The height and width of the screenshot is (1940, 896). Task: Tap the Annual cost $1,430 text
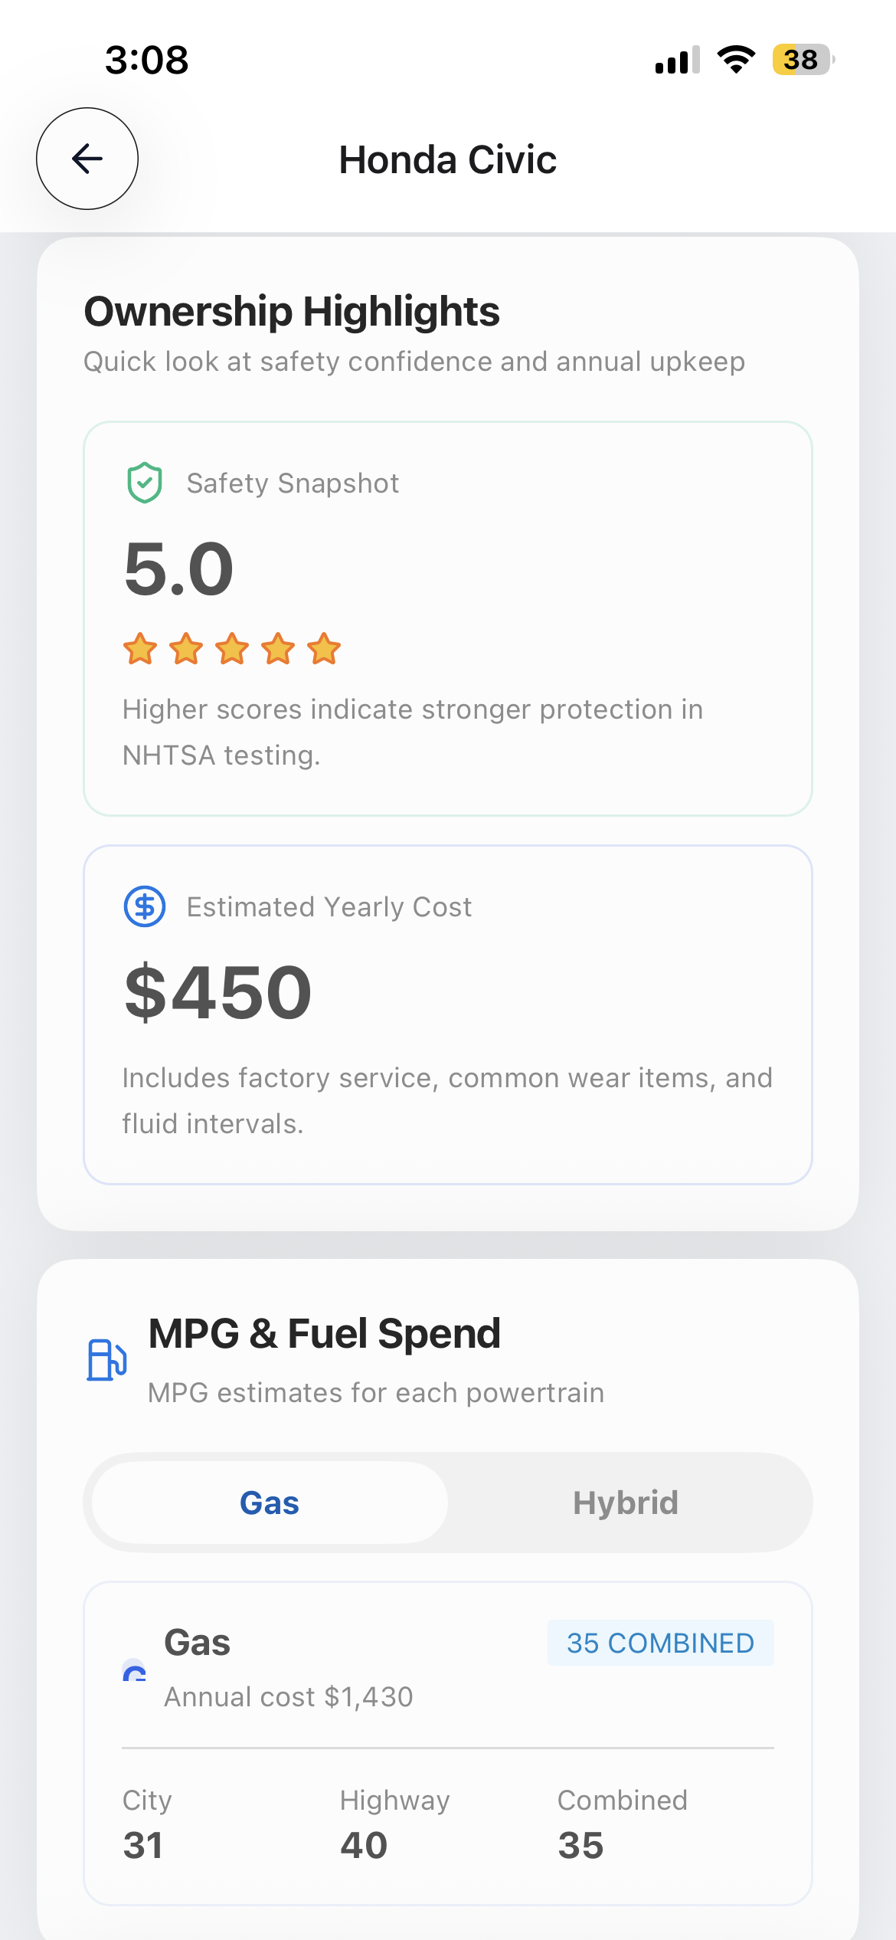click(289, 1697)
